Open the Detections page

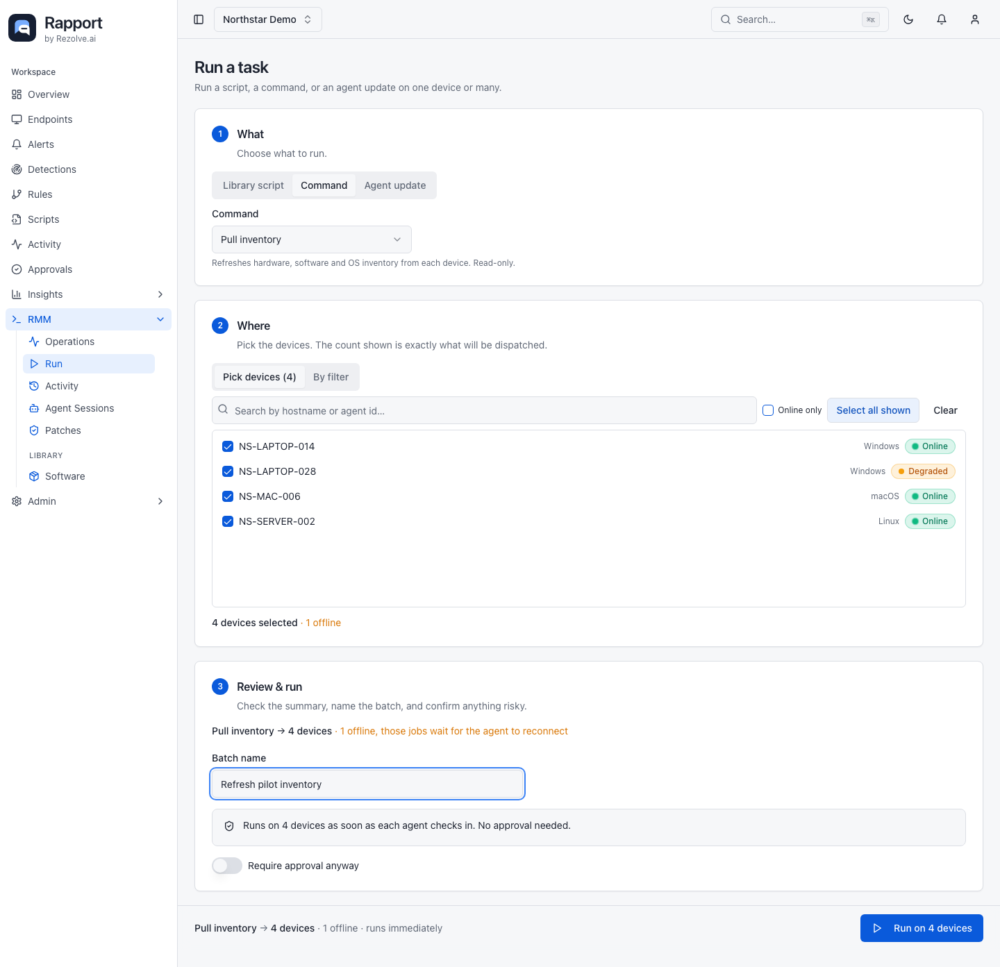click(88, 169)
